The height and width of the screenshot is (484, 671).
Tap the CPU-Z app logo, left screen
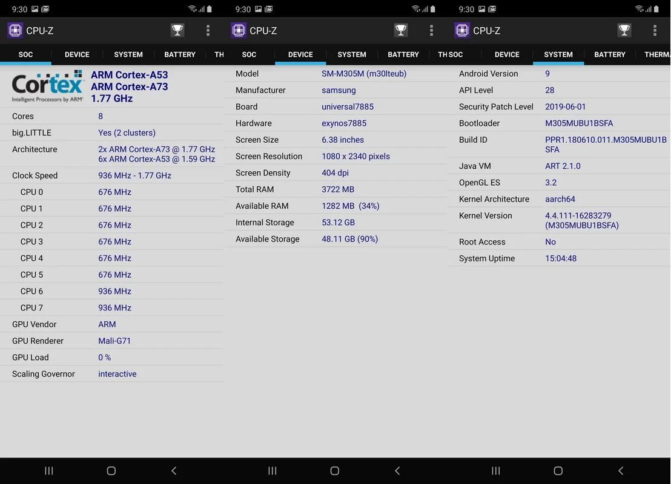click(x=15, y=30)
